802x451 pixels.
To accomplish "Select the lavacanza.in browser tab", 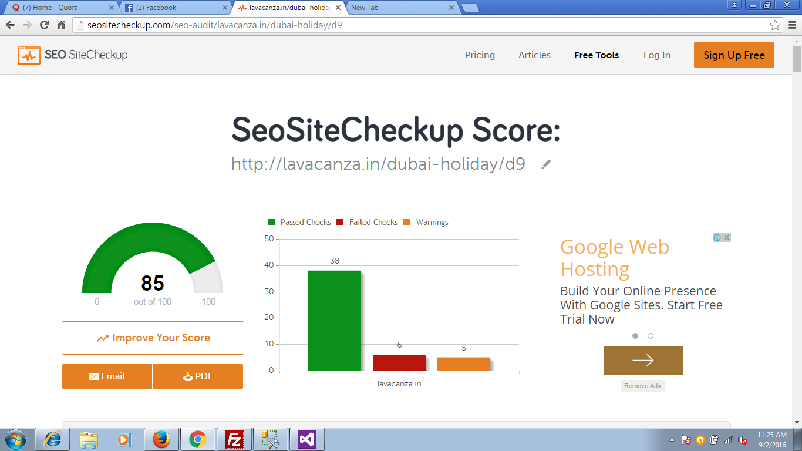I will point(289,8).
